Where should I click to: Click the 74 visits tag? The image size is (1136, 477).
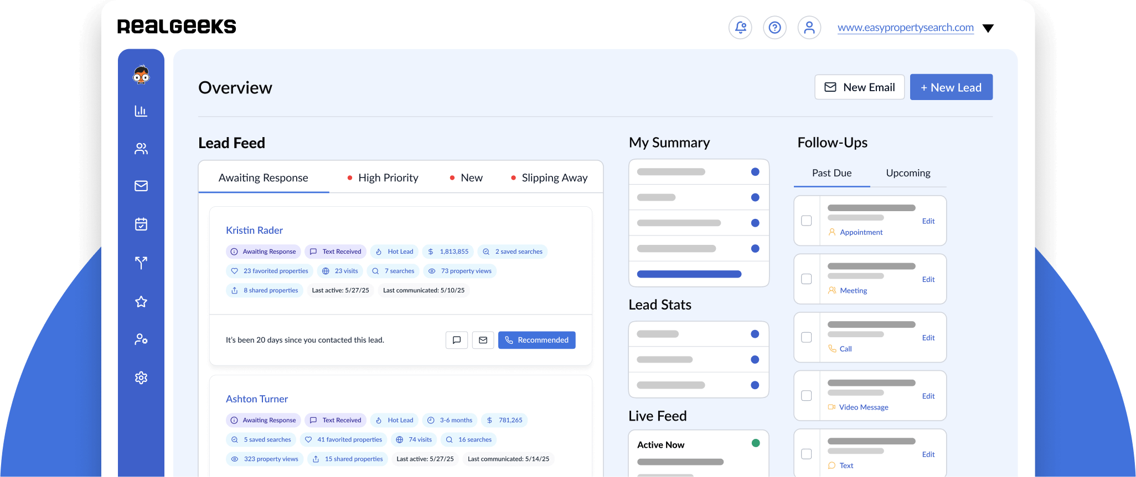click(x=414, y=439)
